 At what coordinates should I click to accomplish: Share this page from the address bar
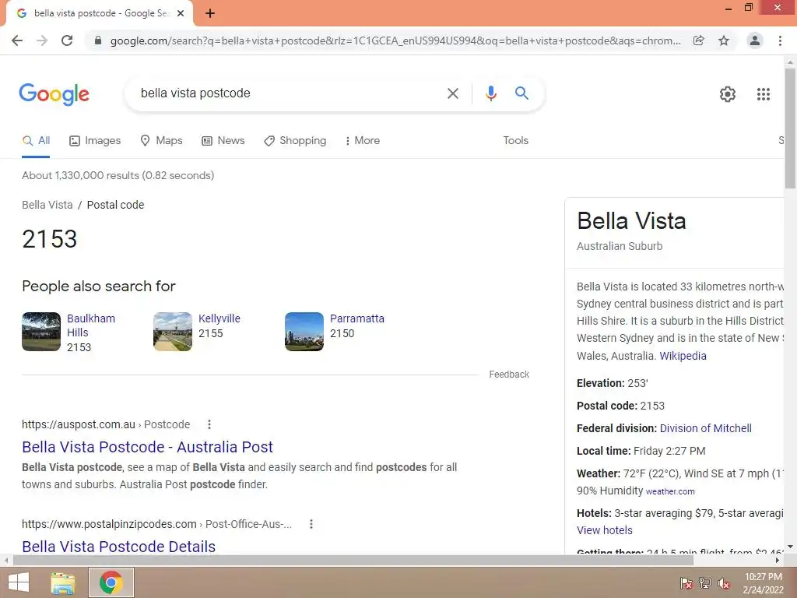(x=698, y=40)
